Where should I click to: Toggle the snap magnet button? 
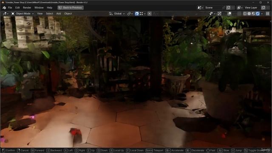(137, 14)
